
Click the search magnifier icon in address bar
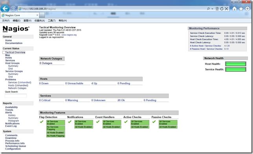coord(208,9)
